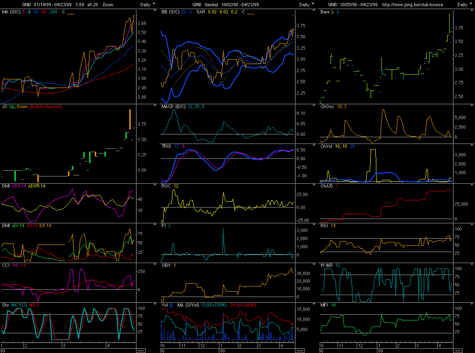This screenshot has height=353, width=475.
Task: Click the 3.69 last price in the first header
Action: [x=79, y=4]
